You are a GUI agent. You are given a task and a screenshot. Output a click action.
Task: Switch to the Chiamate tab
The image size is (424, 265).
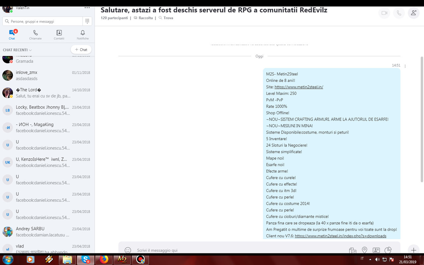pos(35,34)
